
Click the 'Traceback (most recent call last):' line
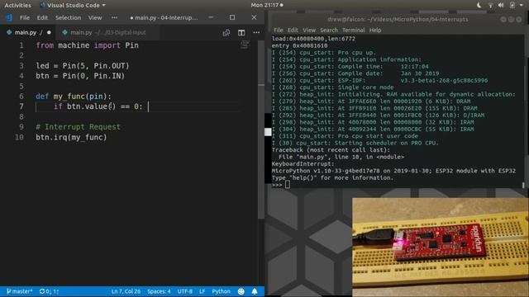tap(331, 150)
